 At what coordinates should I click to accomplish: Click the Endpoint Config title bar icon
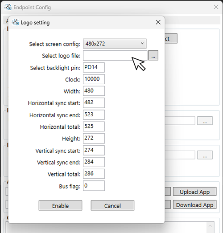[8, 7]
